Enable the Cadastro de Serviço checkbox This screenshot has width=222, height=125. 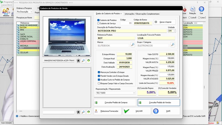(99, 24)
